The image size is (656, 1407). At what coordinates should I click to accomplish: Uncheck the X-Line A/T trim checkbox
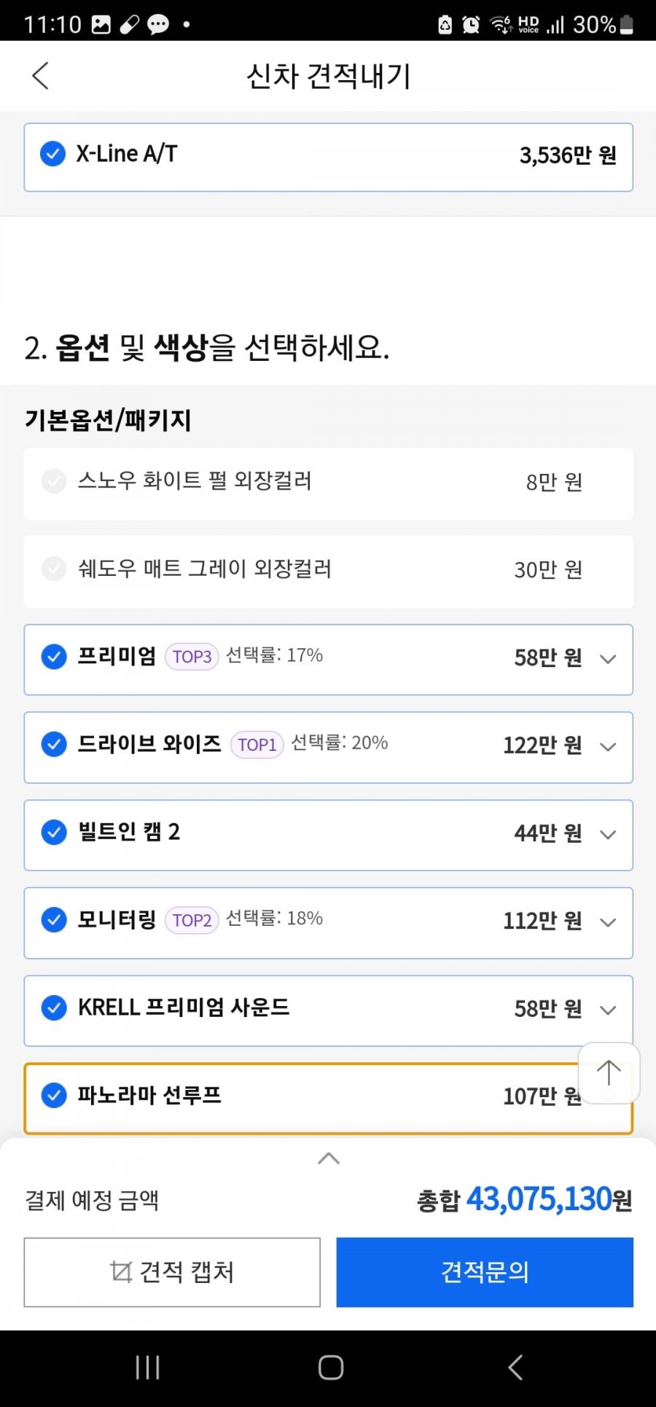[52, 154]
